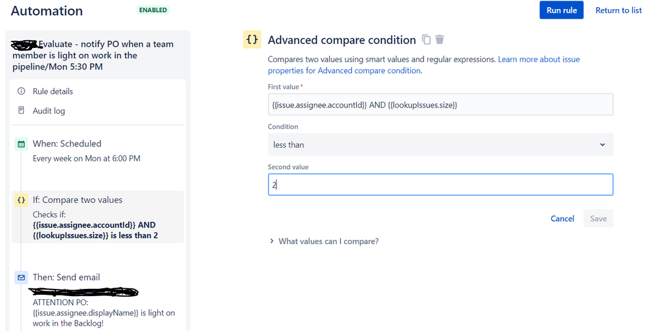Open Rule details section
The height and width of the screenshot is (331, 647).
point(52,91)
